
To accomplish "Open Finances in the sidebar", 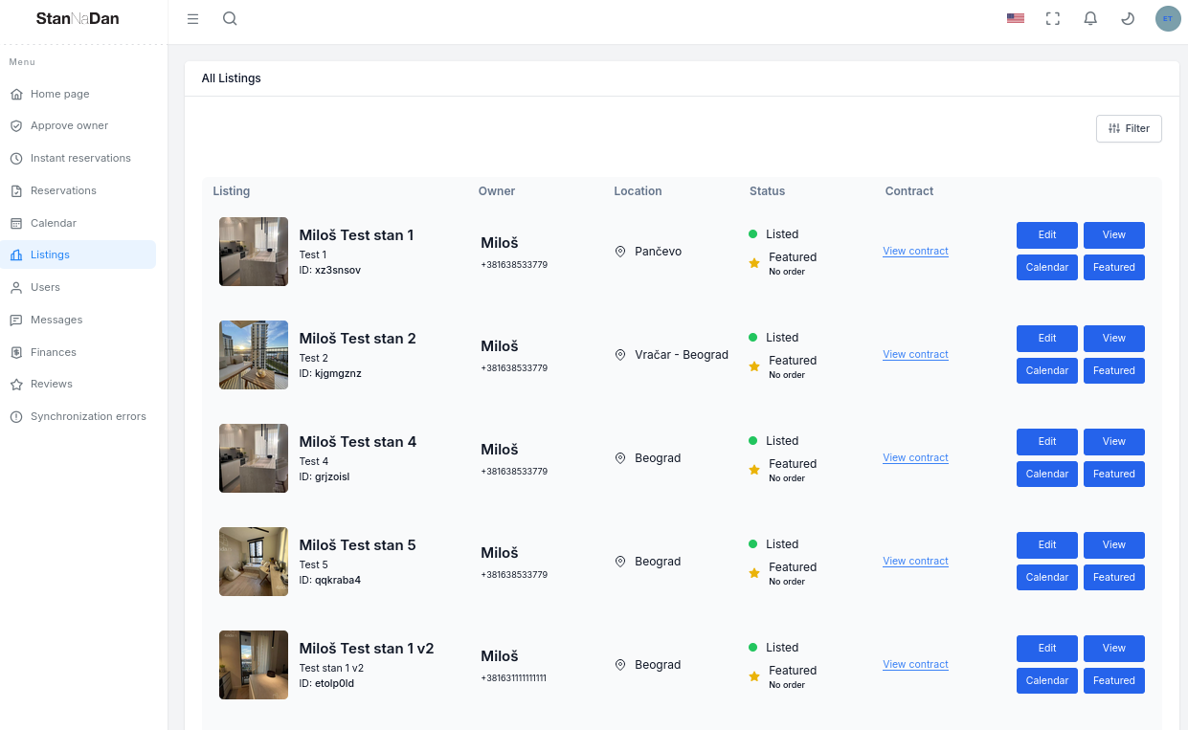I will tap(78, 352).
